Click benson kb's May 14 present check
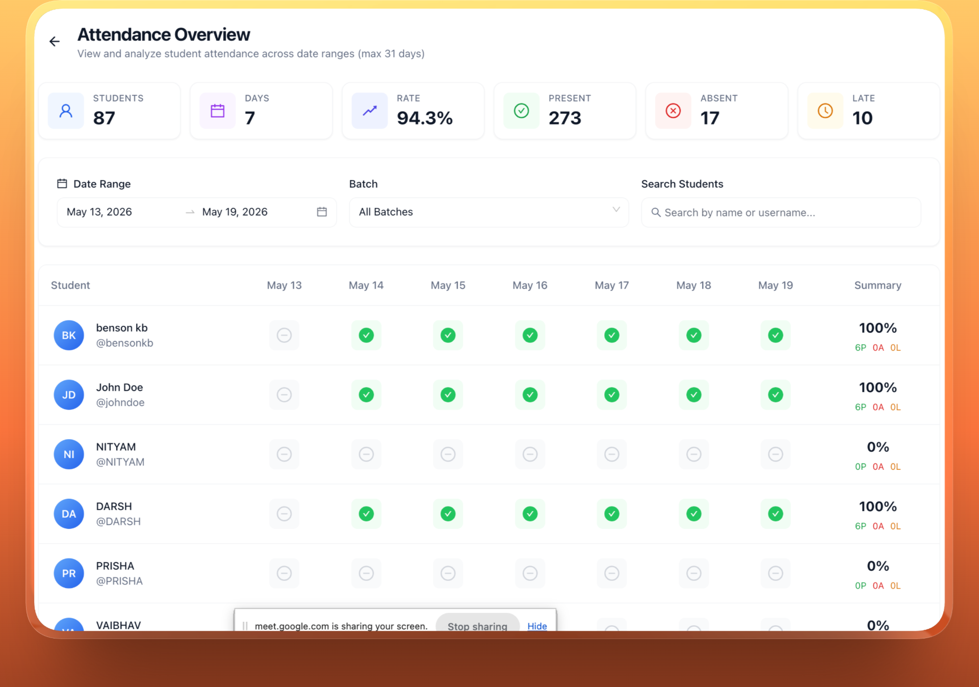The width and height of the screenshot is (979, 687). pos(366,335)
